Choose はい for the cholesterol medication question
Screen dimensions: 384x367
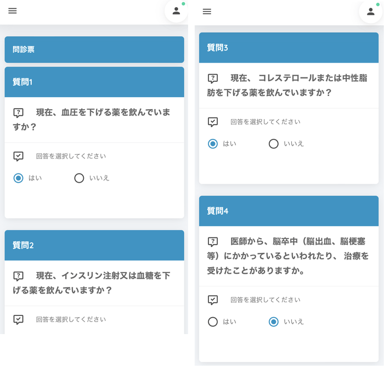click(213, 144)
